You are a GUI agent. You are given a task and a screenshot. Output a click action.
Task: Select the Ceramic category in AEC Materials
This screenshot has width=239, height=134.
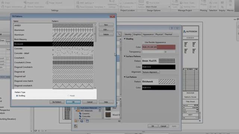[x=86, y=114]
